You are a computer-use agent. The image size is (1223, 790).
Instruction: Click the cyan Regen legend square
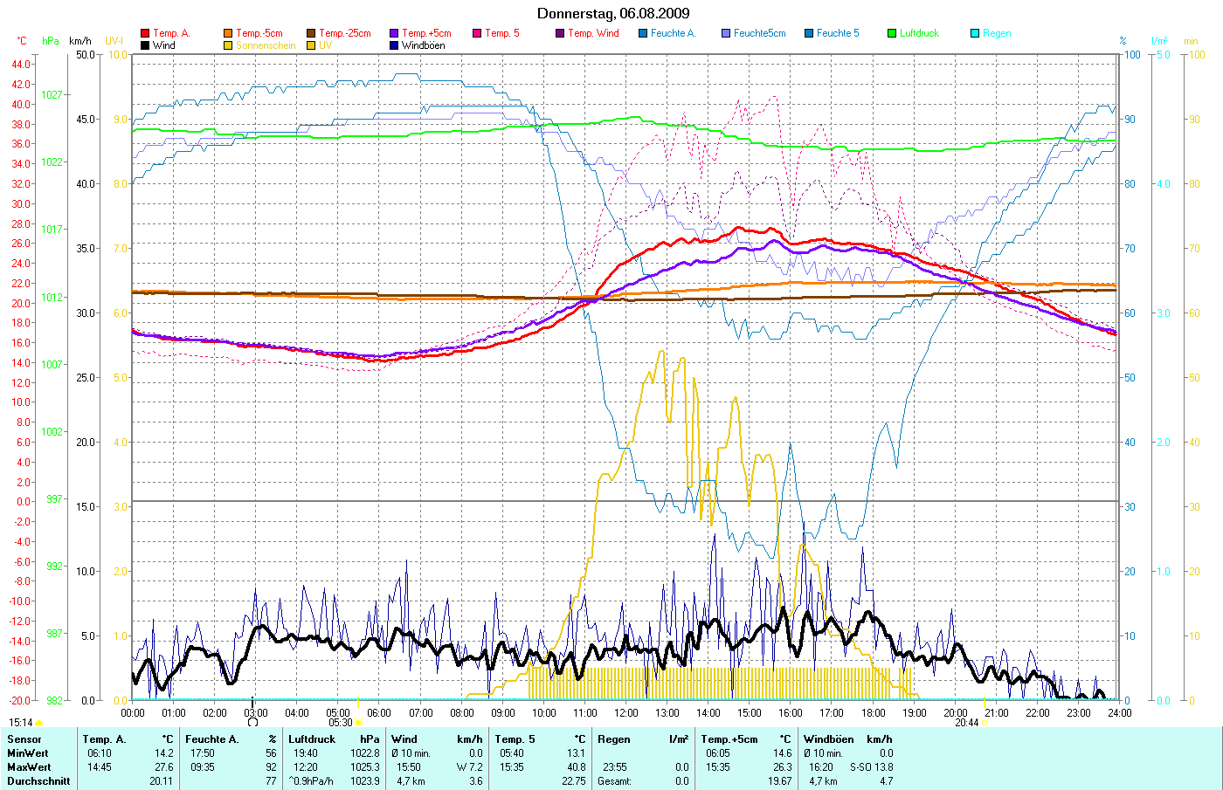pyautogui.click(x=975, y=33)
